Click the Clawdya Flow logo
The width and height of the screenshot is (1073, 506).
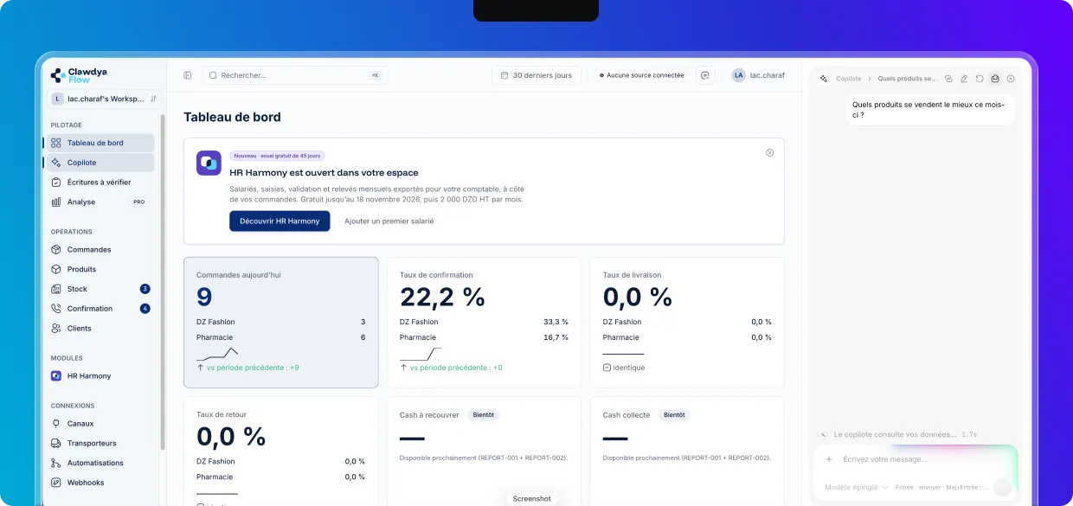[x=79, y=75]
